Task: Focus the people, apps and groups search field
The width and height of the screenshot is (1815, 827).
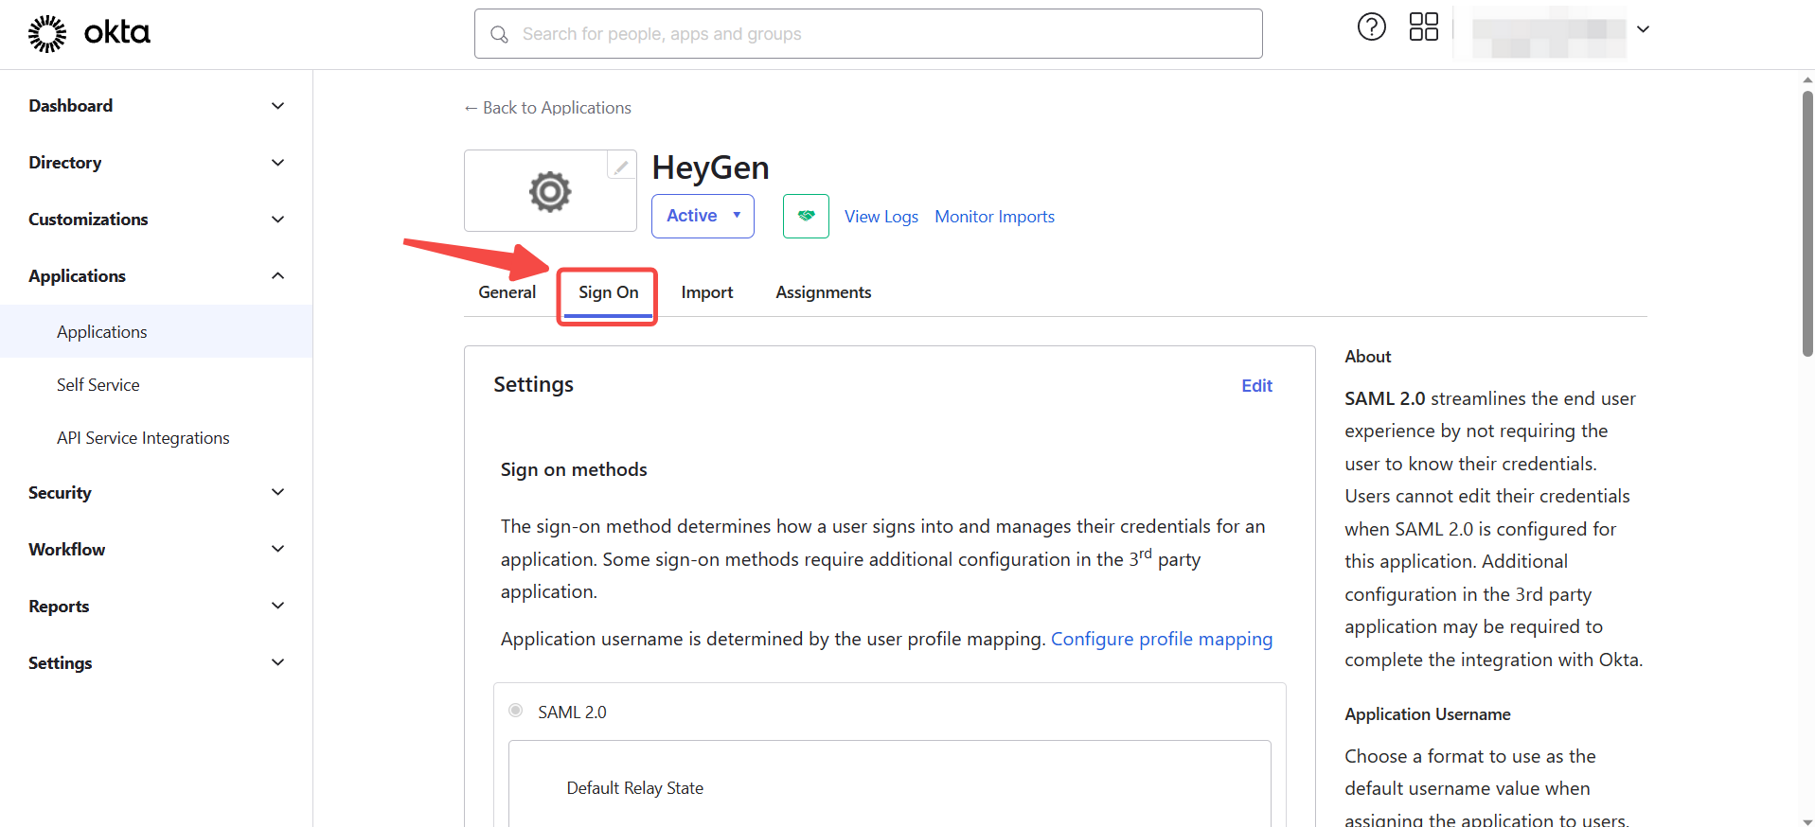Action: pos(868,34)
